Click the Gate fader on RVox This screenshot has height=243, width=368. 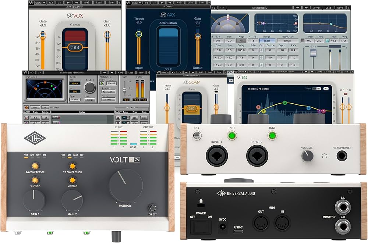[43, 35]
